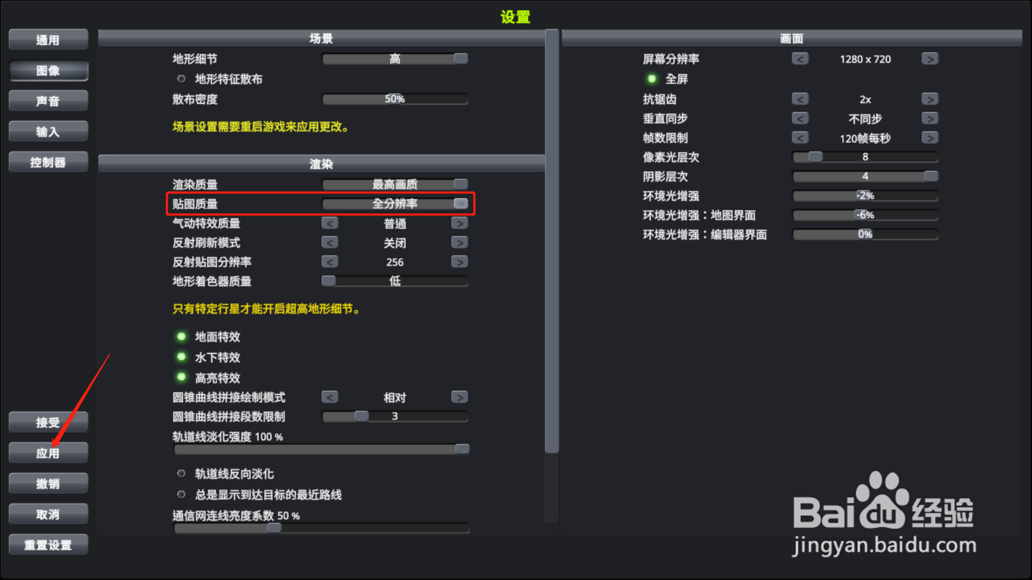
Task: Click previous arrow for 圆锥曲线拼接绘制模式
Action: click(330, 397)
